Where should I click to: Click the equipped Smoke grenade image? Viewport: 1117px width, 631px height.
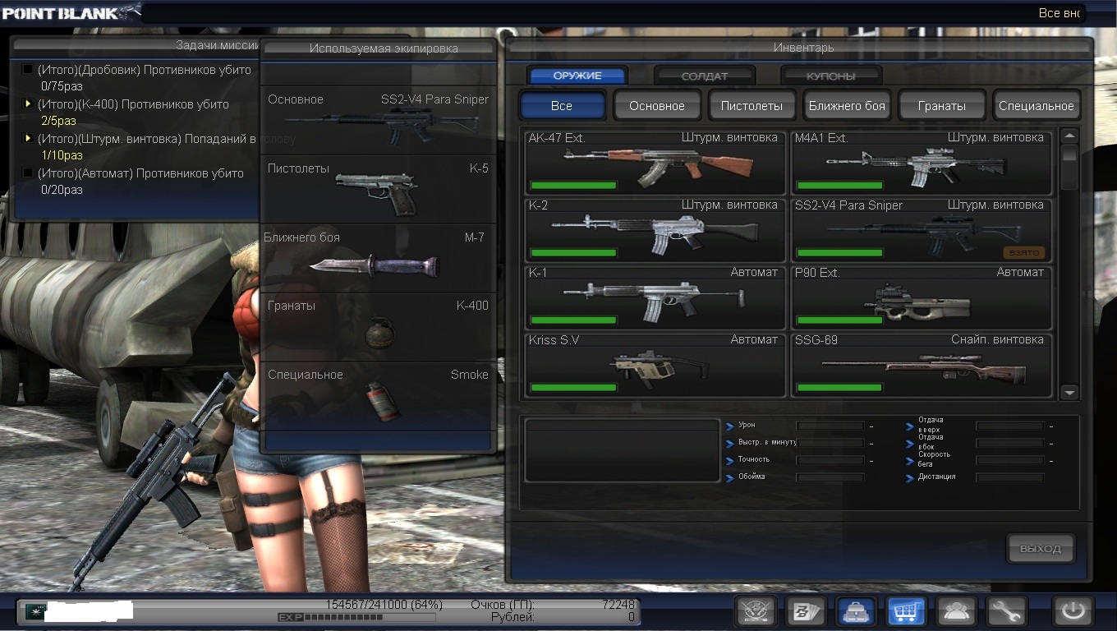[383, 400]
